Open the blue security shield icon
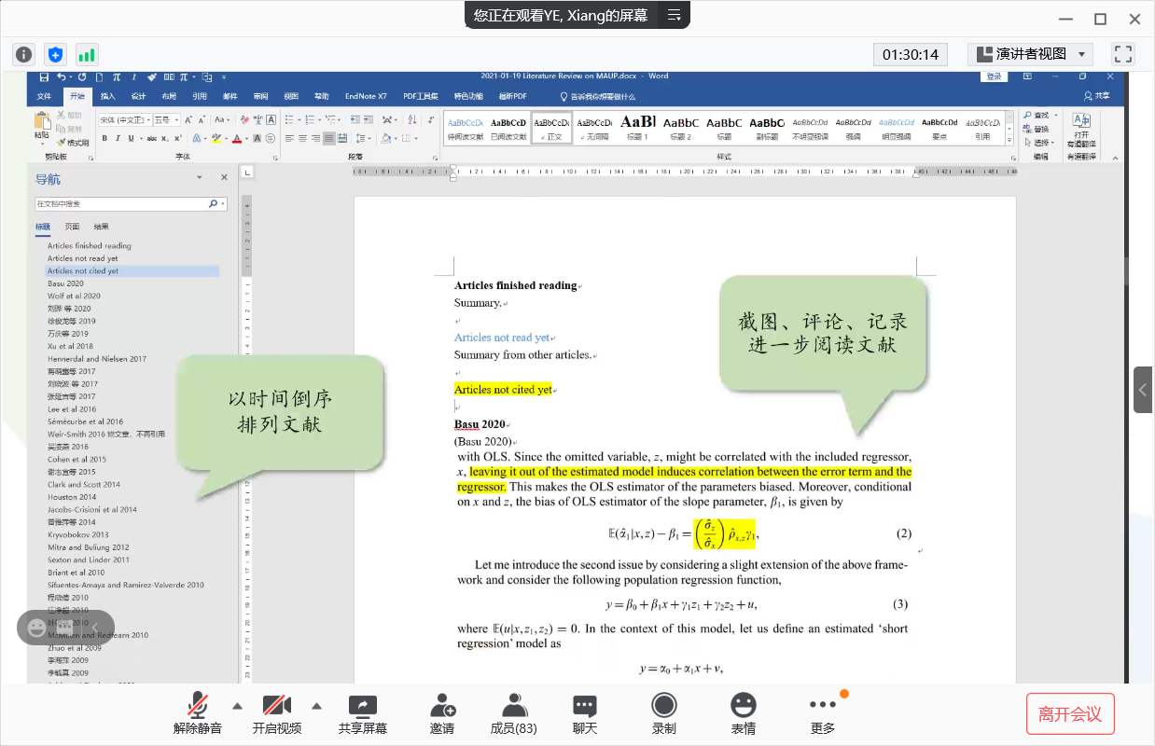1155x746 pixels. [55, 55]
